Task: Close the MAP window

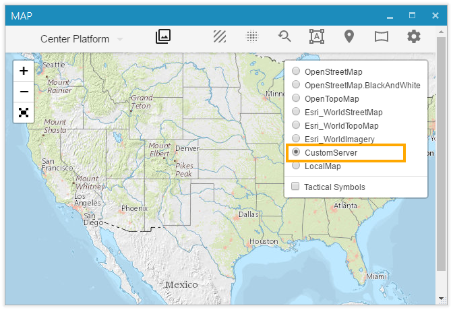Action: (x=435, y=15)
